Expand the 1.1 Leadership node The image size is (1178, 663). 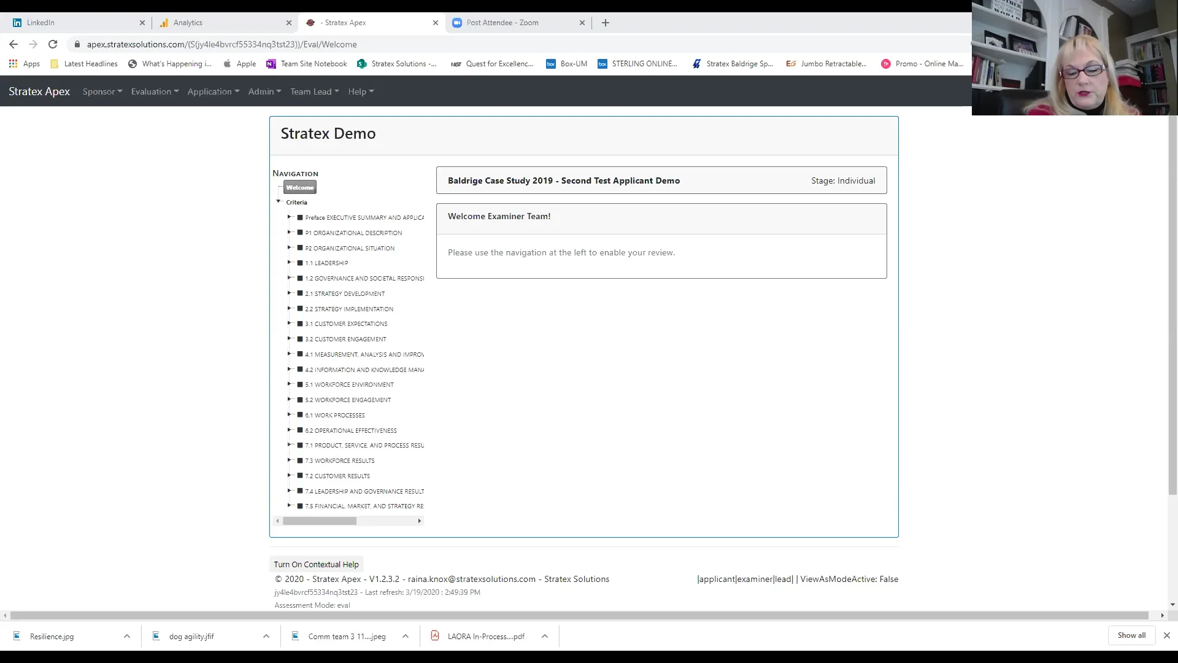coord(289,263)
